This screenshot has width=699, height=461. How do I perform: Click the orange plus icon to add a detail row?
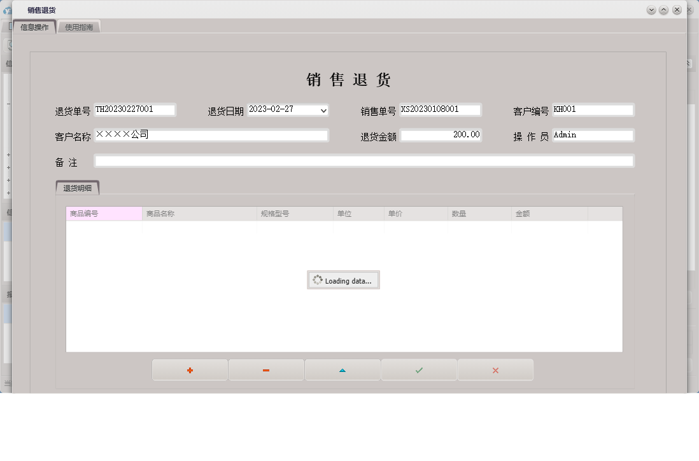189,369
